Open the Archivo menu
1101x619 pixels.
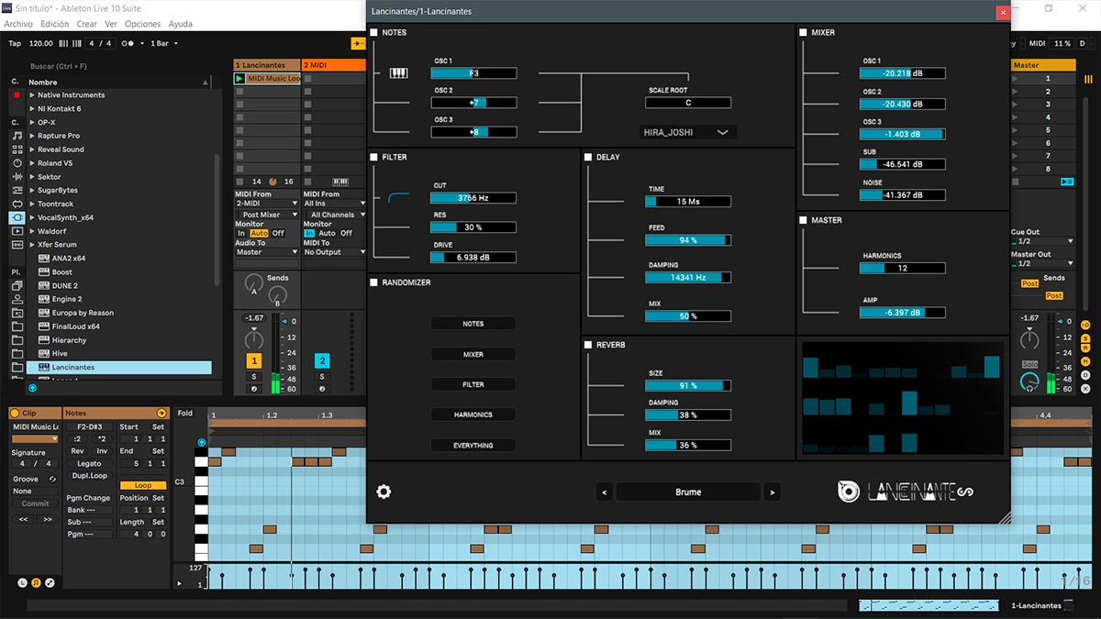pos(18,24)
